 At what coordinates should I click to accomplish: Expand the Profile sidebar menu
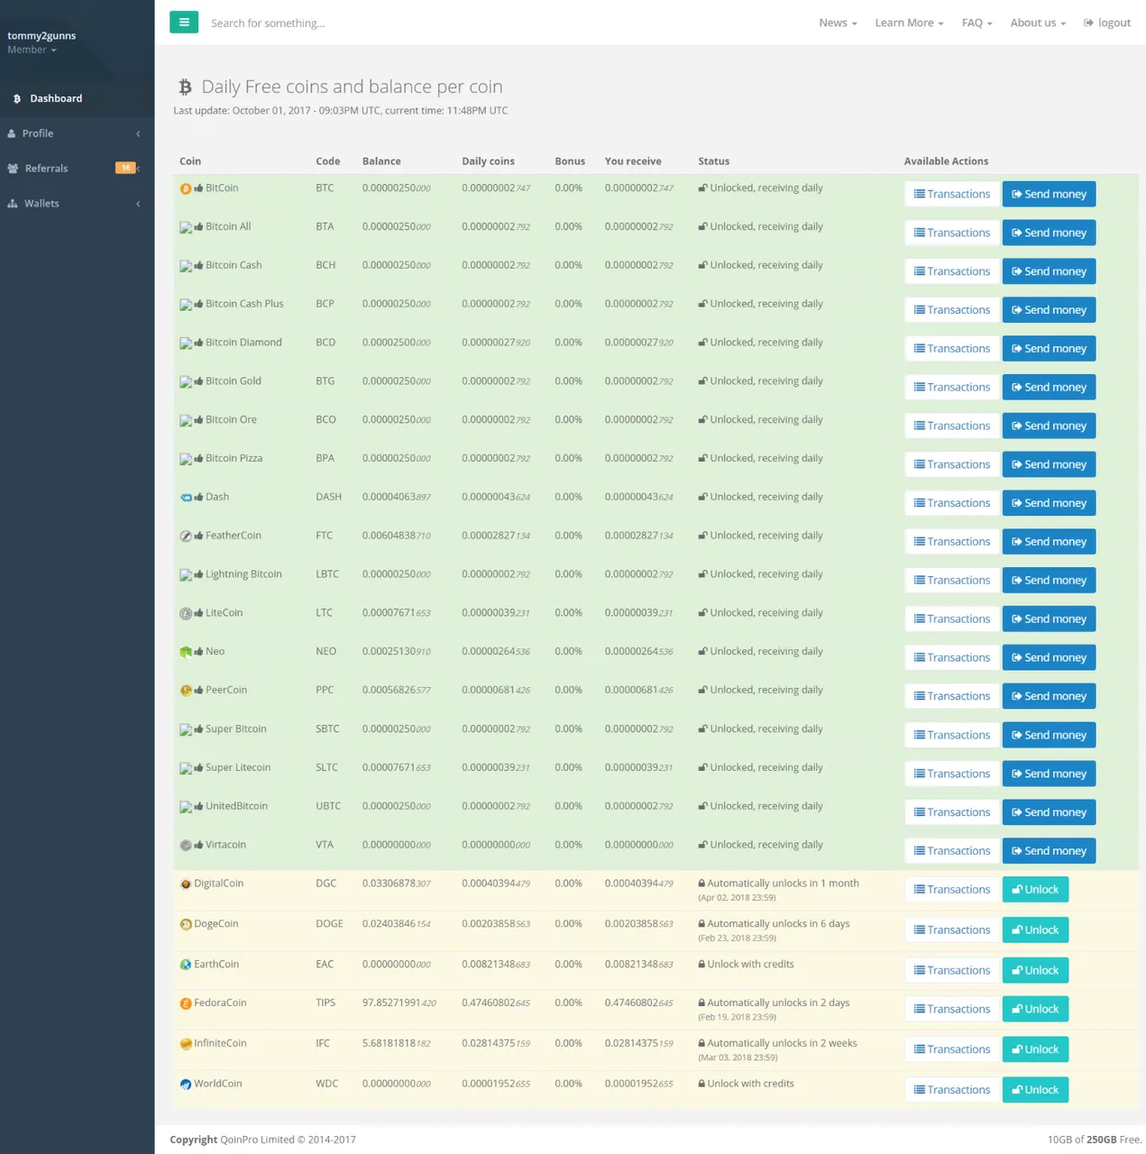77,133
